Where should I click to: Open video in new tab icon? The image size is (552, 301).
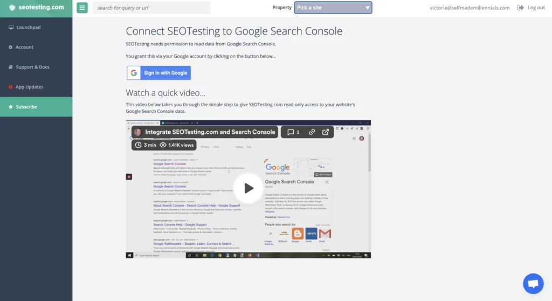(x=326, y=132)
